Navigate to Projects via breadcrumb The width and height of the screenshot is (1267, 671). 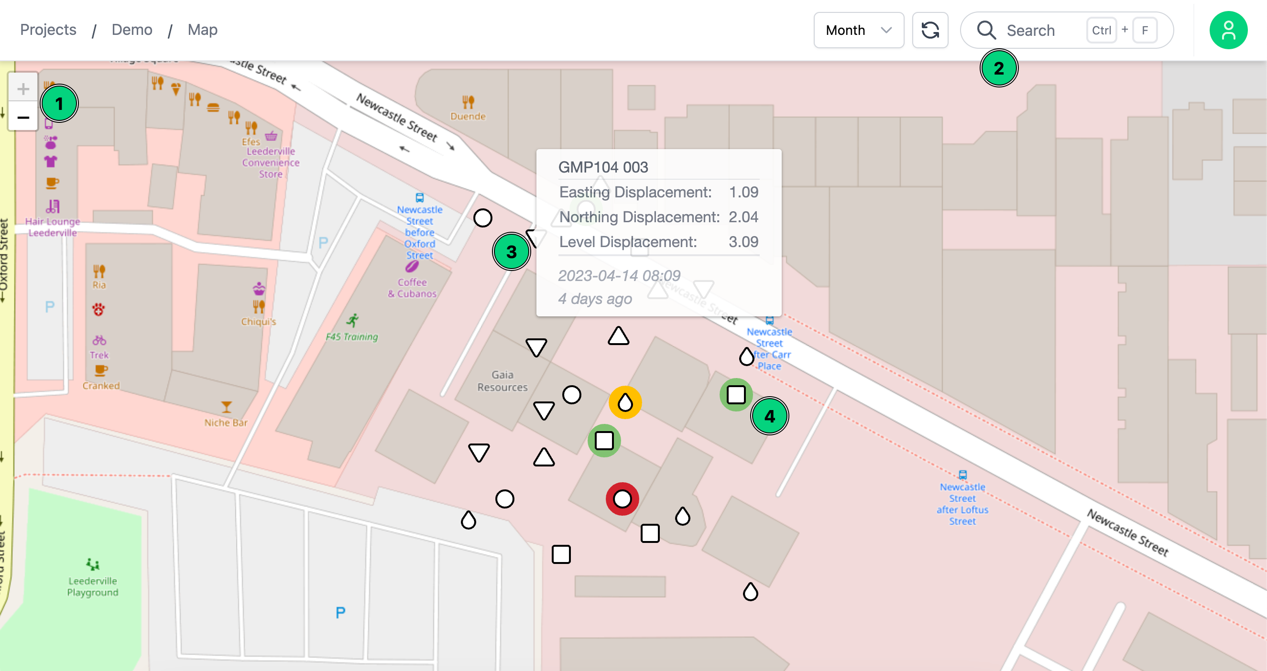48,30
